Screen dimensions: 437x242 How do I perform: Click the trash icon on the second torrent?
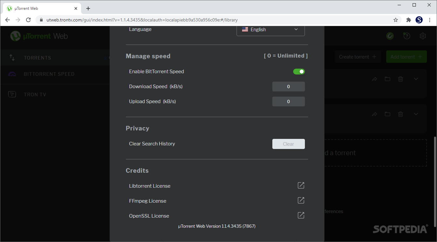401,114
